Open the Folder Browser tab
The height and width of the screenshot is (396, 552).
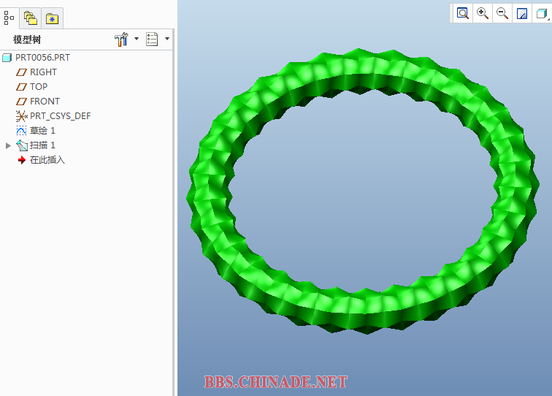coord(31,18)
